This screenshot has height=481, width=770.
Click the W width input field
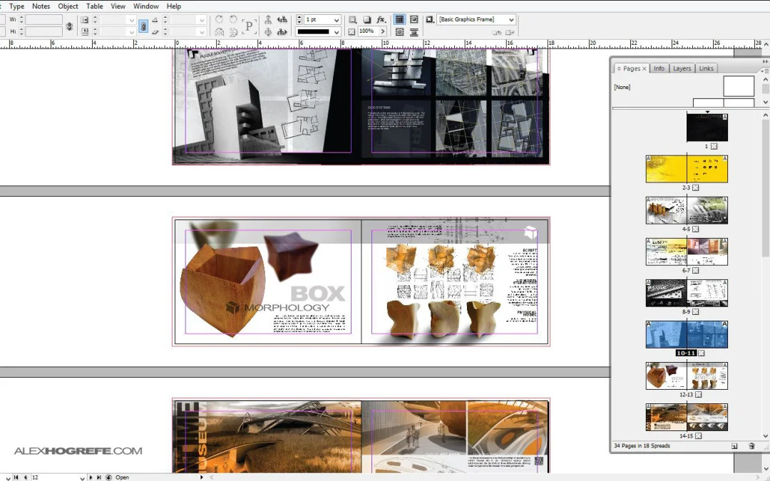tap(43, 20)
